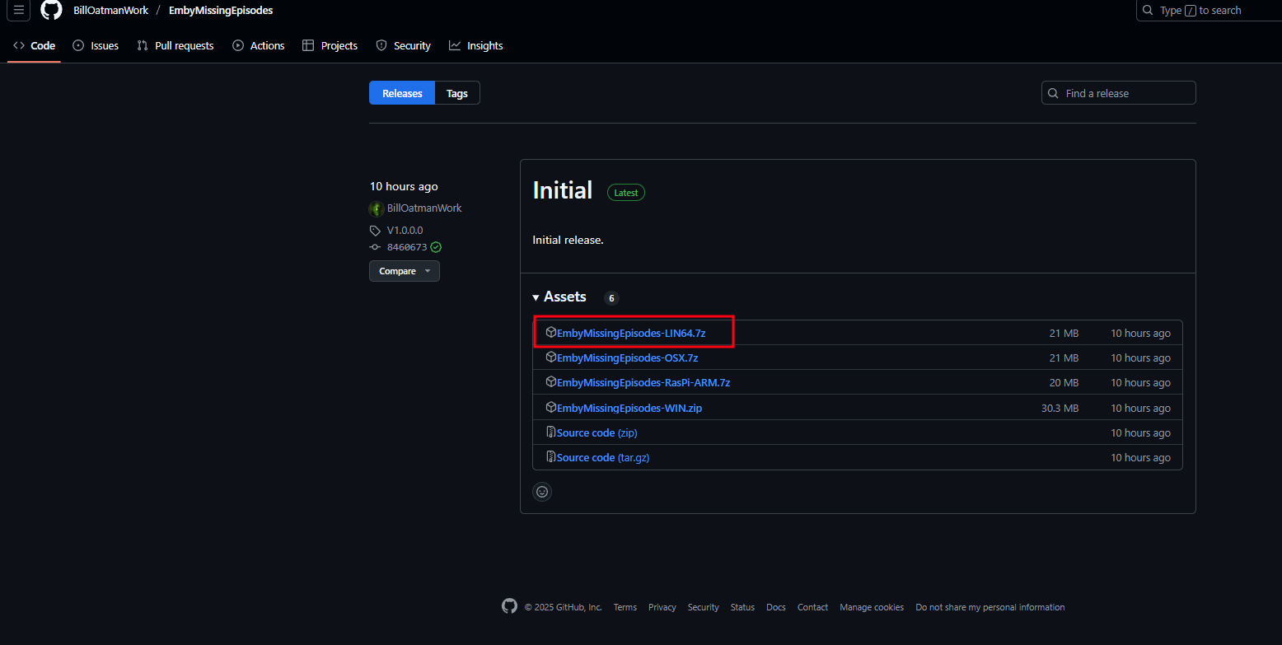This screenshot has width=1282, height=645.
Task: Open the V1.0.0.0 tag link
Action: click(405, 231)
